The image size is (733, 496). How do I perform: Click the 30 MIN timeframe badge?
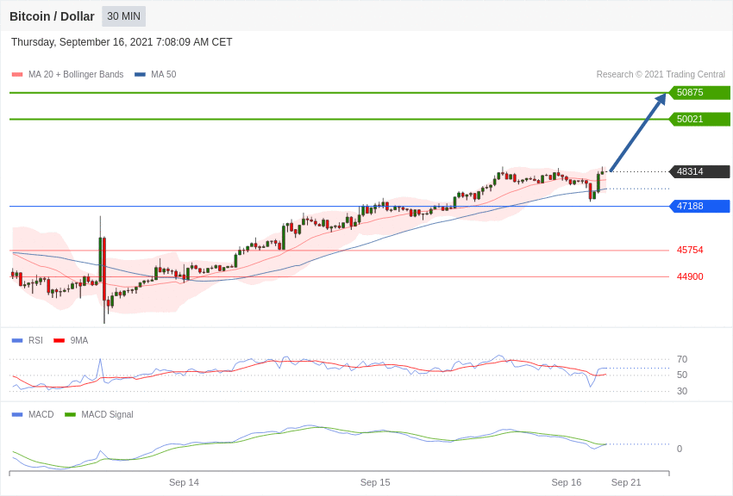pyautogui.click(x=123, y=16)
